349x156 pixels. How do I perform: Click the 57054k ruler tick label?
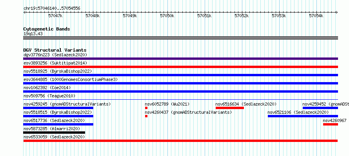coord(316,16)
